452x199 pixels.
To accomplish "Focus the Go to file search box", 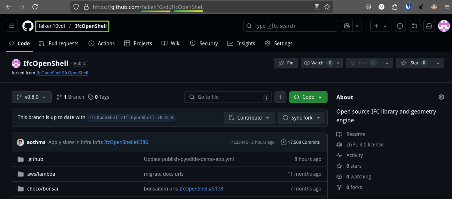I will pos(228,97).
